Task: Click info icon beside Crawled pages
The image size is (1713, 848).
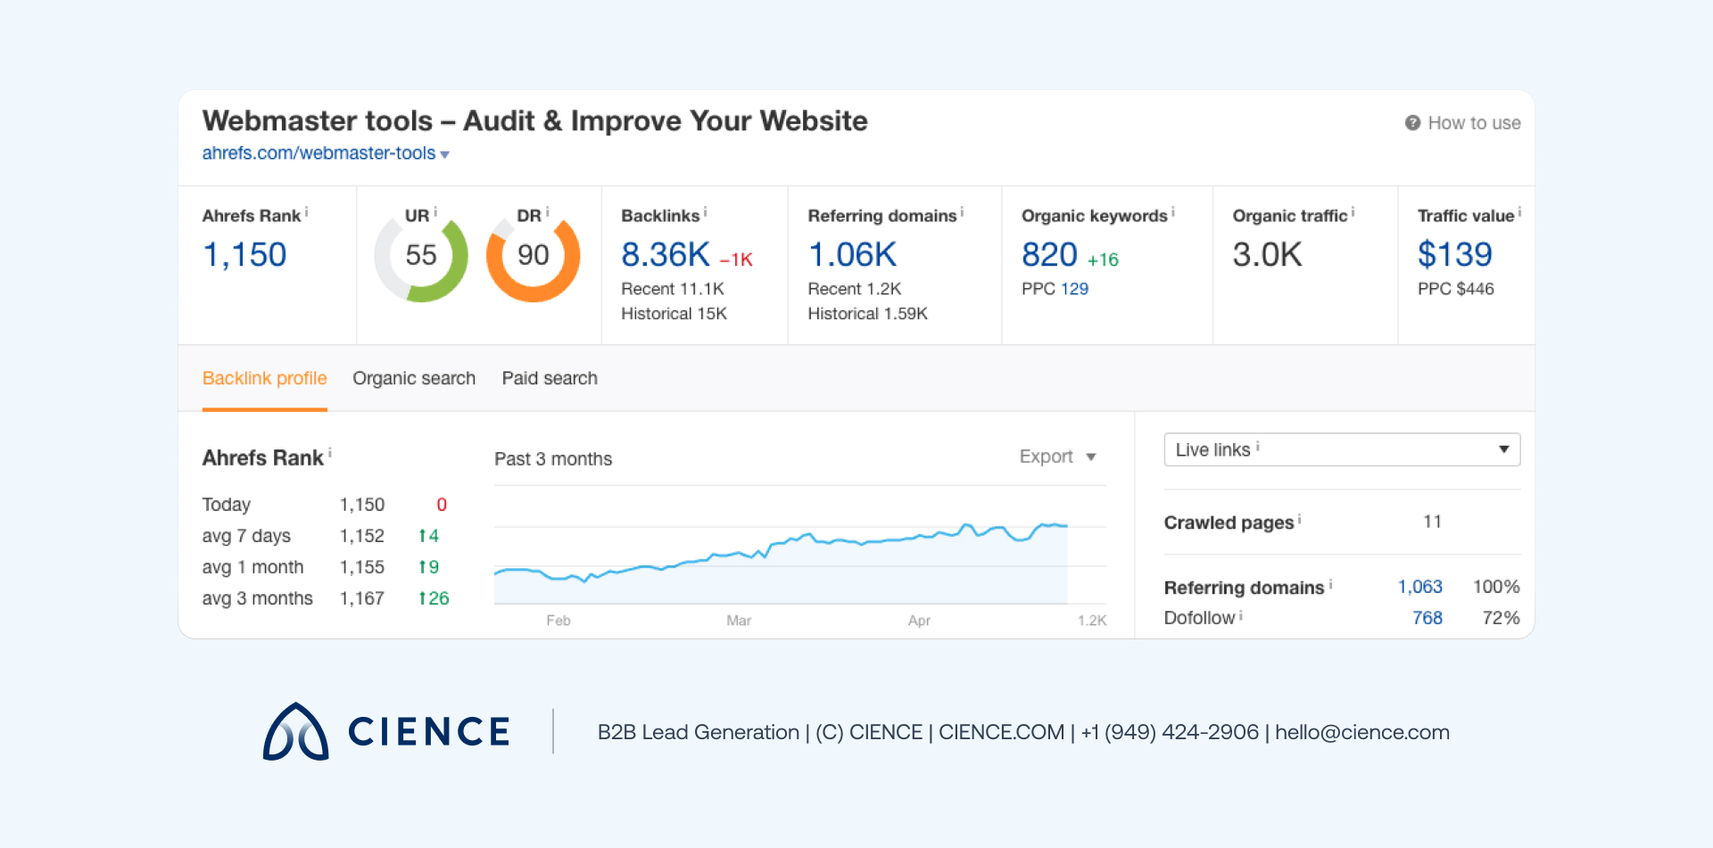Action: 1299,519
